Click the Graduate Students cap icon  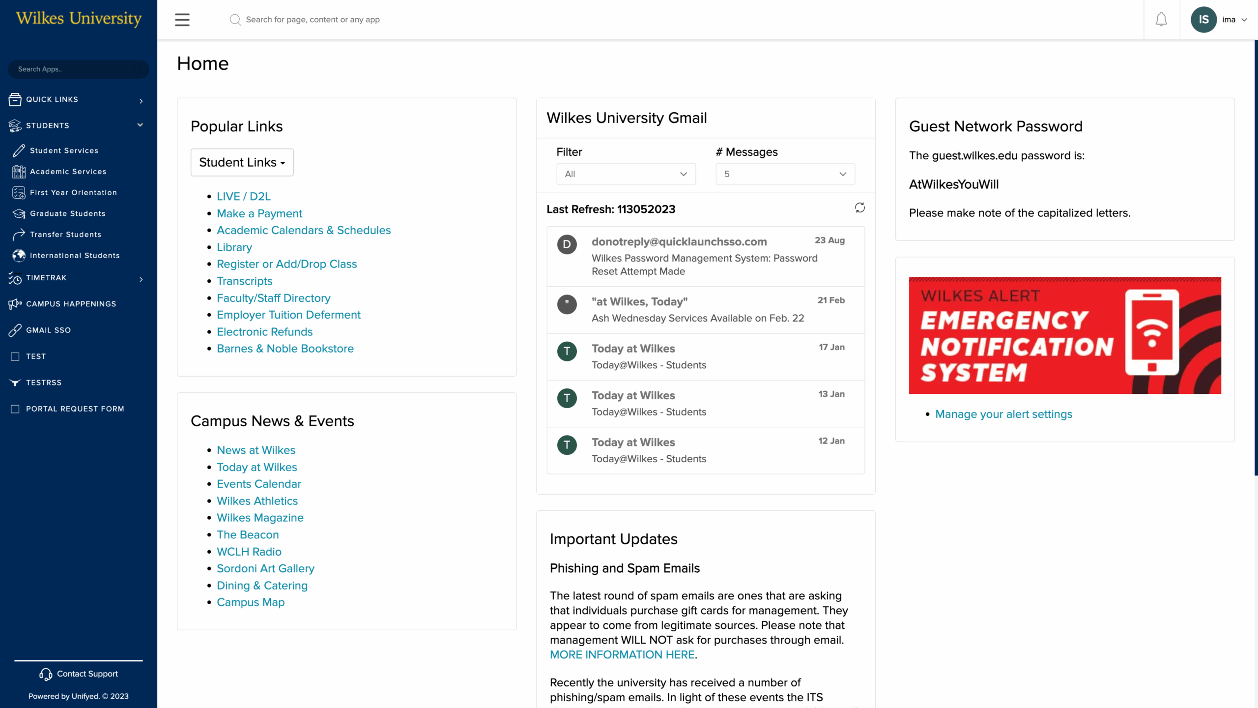pos(19,213)
